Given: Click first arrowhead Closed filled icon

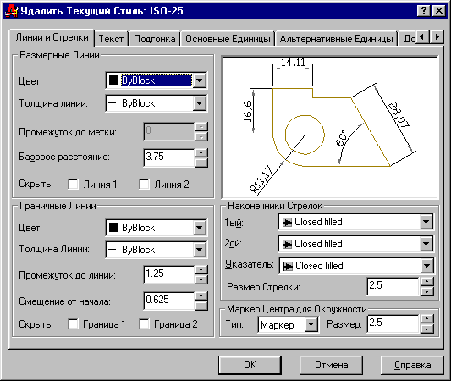Looking at the screenshot, I should tap(287, 222).
